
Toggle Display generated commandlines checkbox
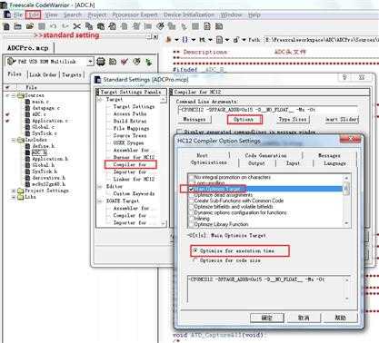pyautogui.click(x=179, y=132)
